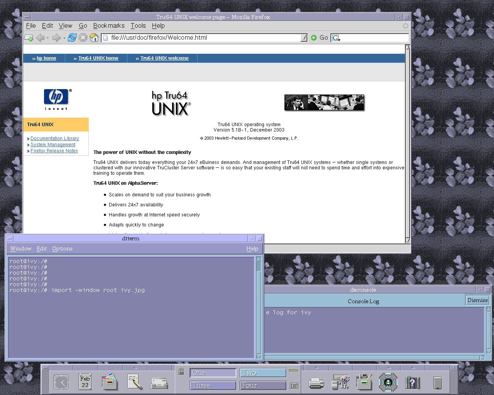Open the address bar history dropdown
The width and height of the screenshot is (494, 395).
[304, 37]
